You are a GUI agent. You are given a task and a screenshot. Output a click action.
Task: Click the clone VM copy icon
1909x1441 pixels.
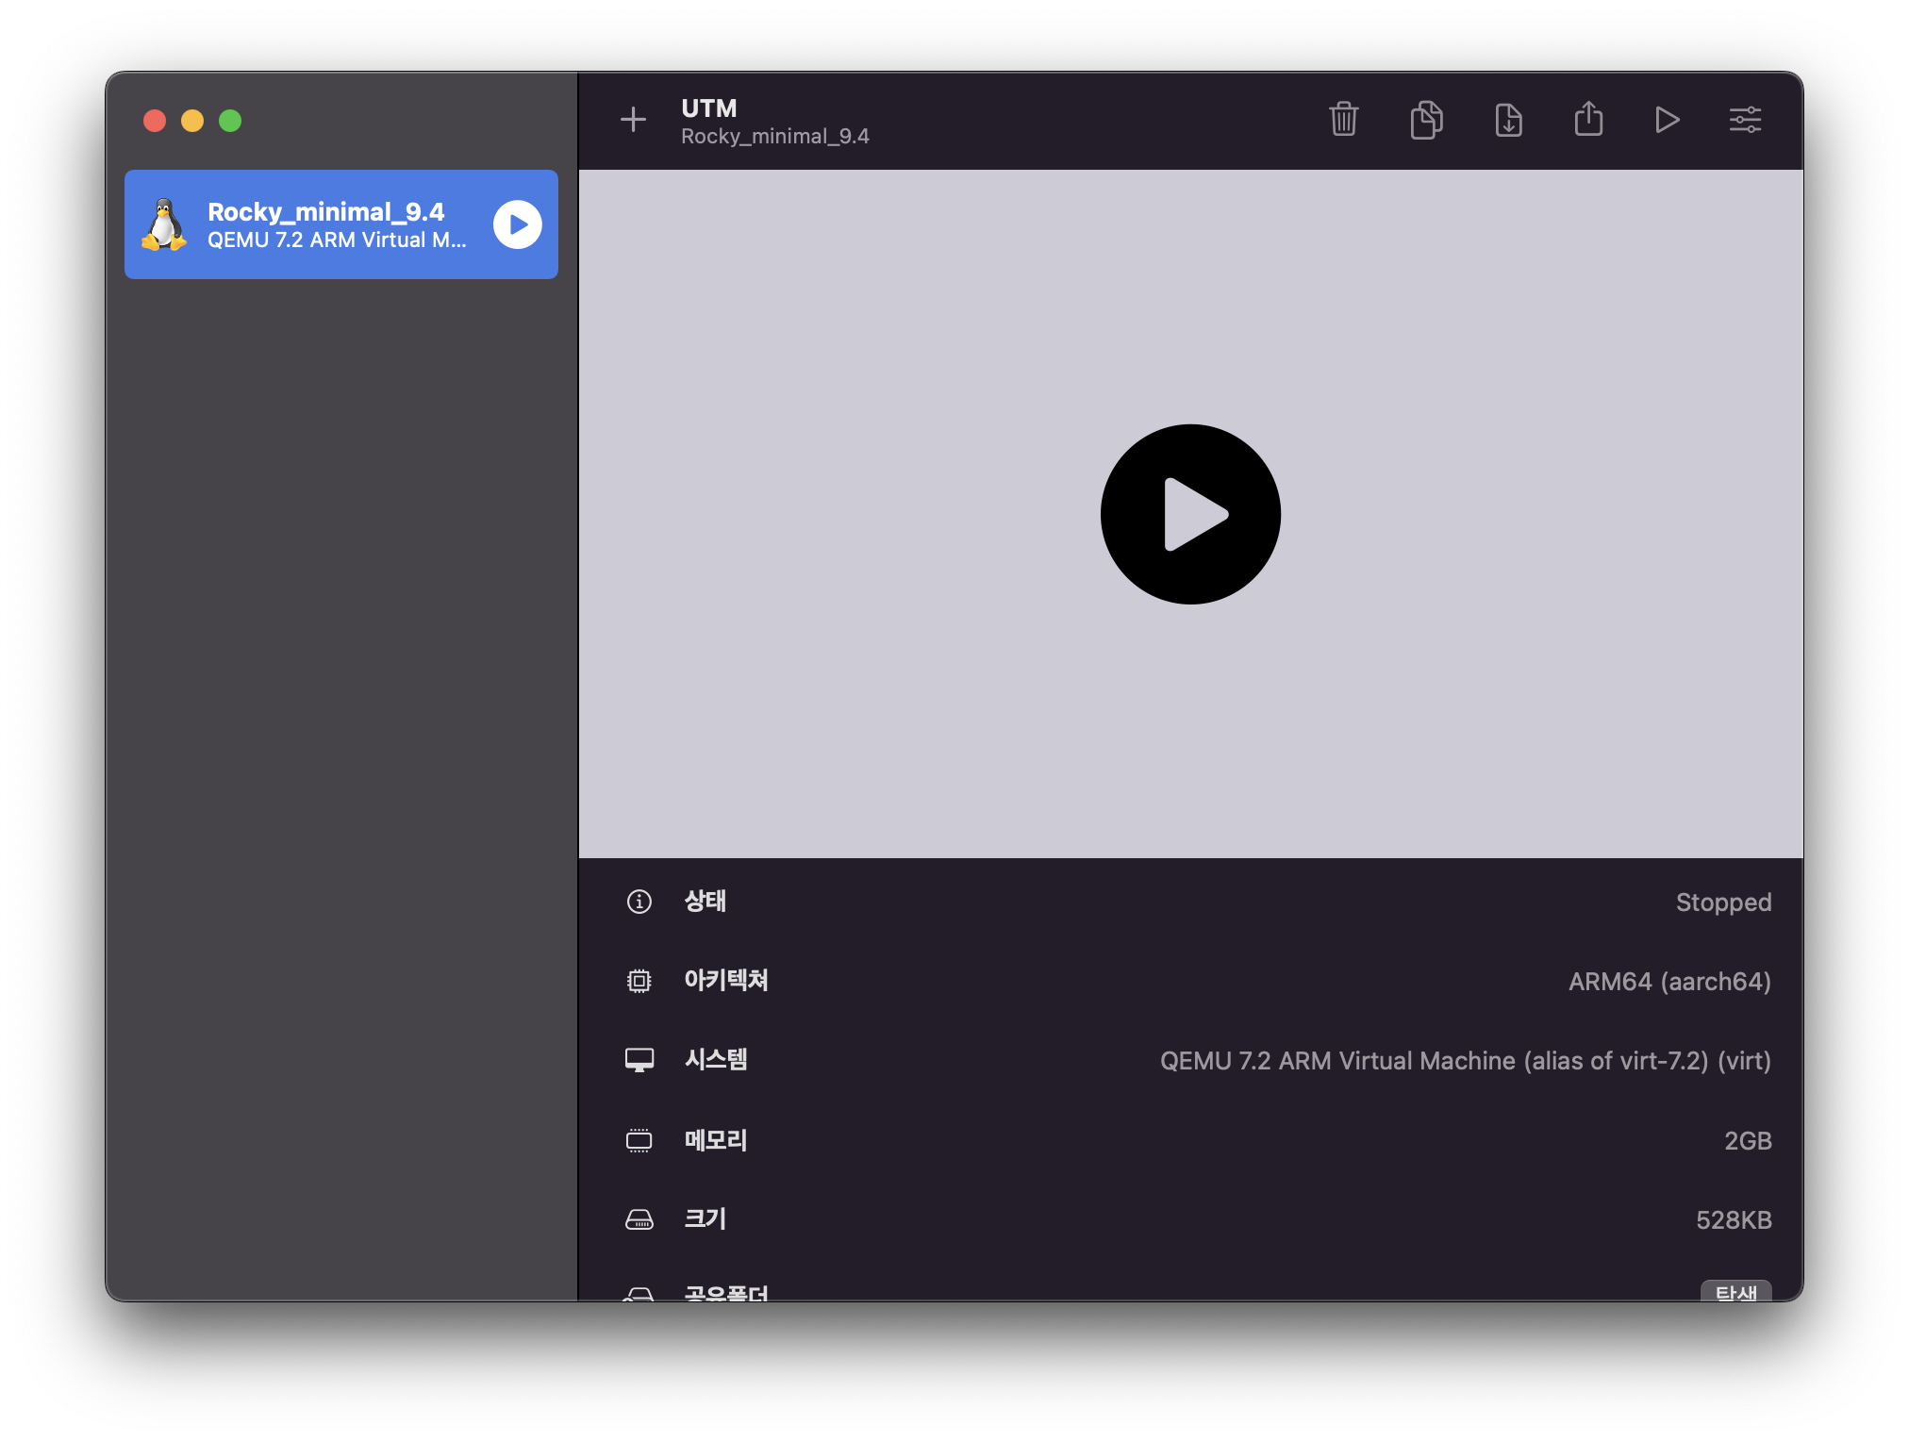1426,120
